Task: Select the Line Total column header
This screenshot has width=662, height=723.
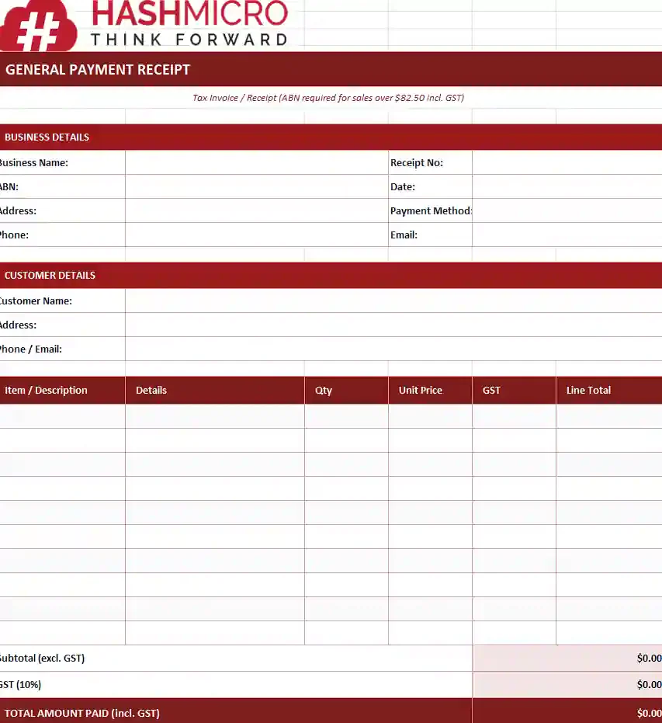Action: (x=609, y=390)
